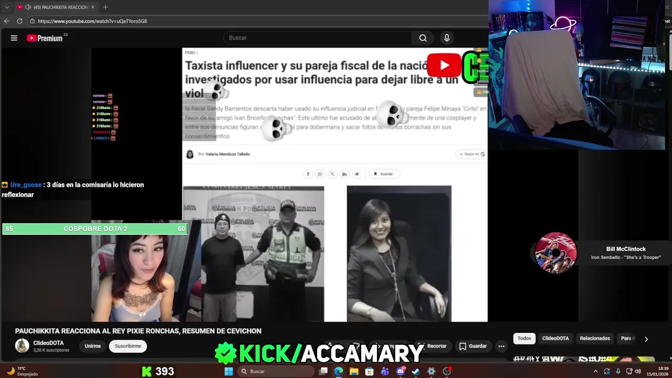
Task: Open Microsoft Edge from taskbar
Action: [339, 371]
